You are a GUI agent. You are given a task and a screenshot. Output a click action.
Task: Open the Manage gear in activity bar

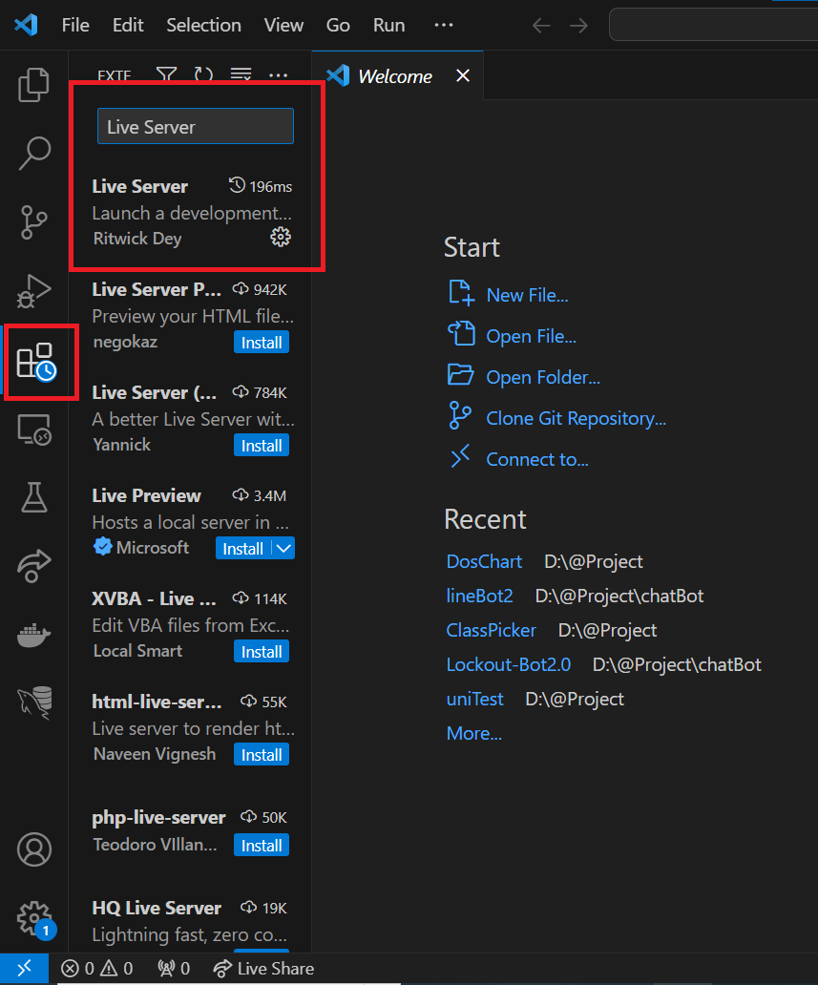[35, 920]
